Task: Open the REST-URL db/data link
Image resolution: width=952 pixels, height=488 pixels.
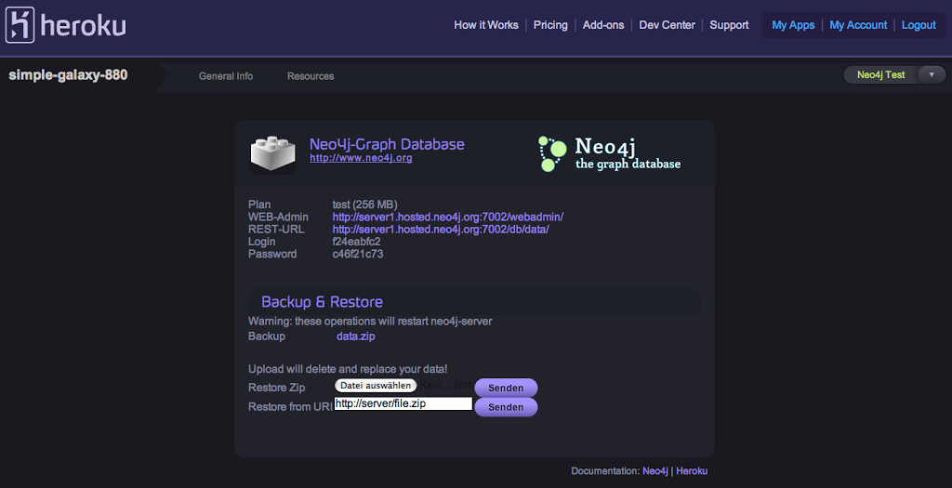Action: [441, 230]
